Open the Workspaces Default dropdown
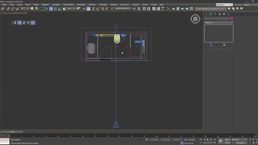The height and width of the screenshot is (145, 258). [251, 5]
